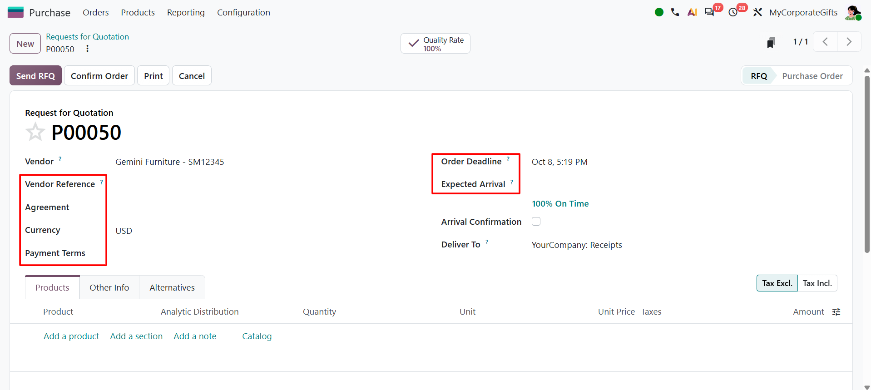Click the Purchase app logo icon
The image size is (871, 390).
[x=15, y=12]
